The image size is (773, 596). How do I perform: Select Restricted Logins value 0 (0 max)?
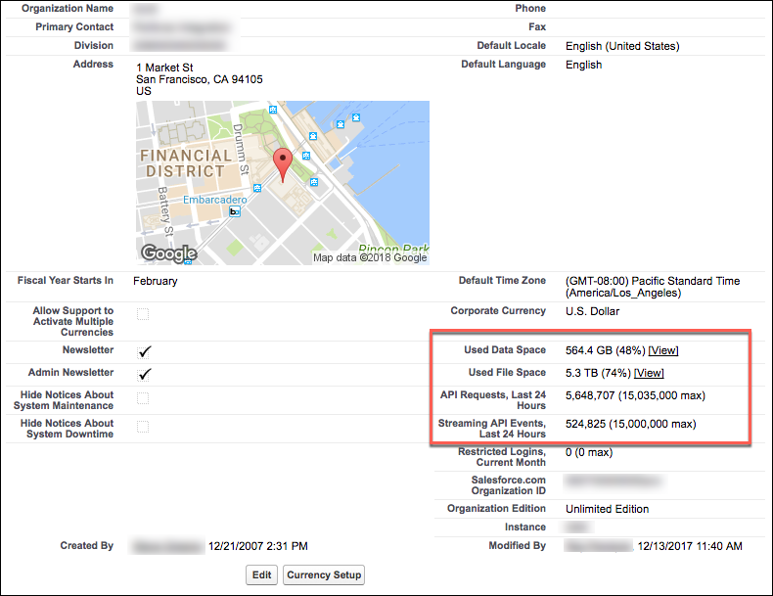click(589, 452)
